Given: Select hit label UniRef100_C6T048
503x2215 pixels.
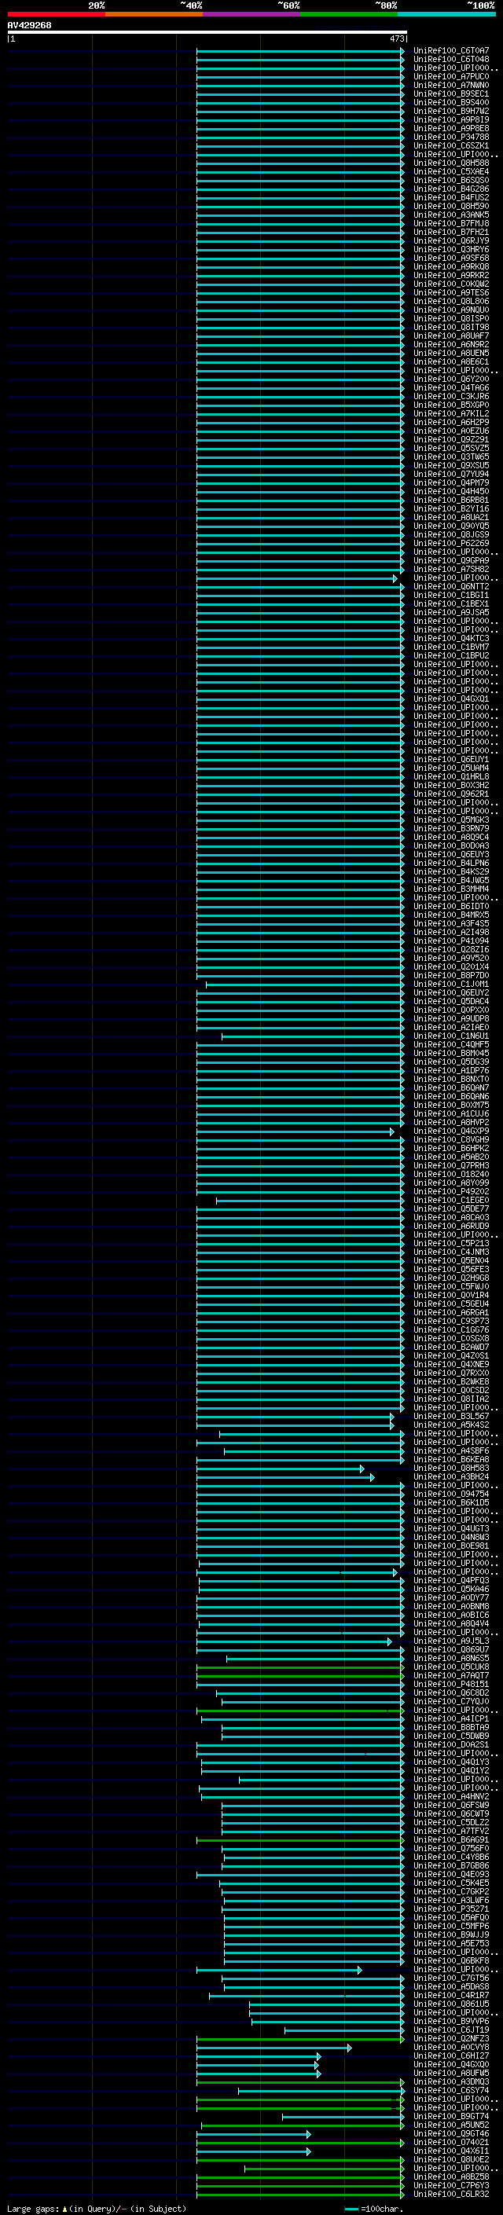Looking at the screenshot, I should pyautogui.click(x=450, y=60).
